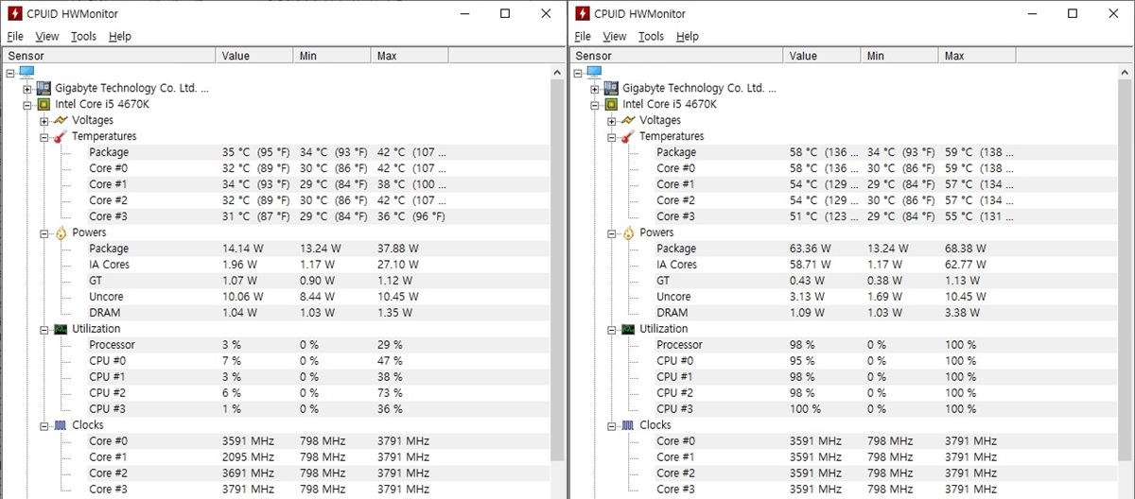Click the HWMonitor app icon in left window title bar
The height and width of the screenshot is (499, 1135).
tap(14, 13)
